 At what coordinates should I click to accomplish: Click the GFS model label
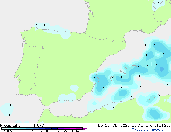(40, 126)
